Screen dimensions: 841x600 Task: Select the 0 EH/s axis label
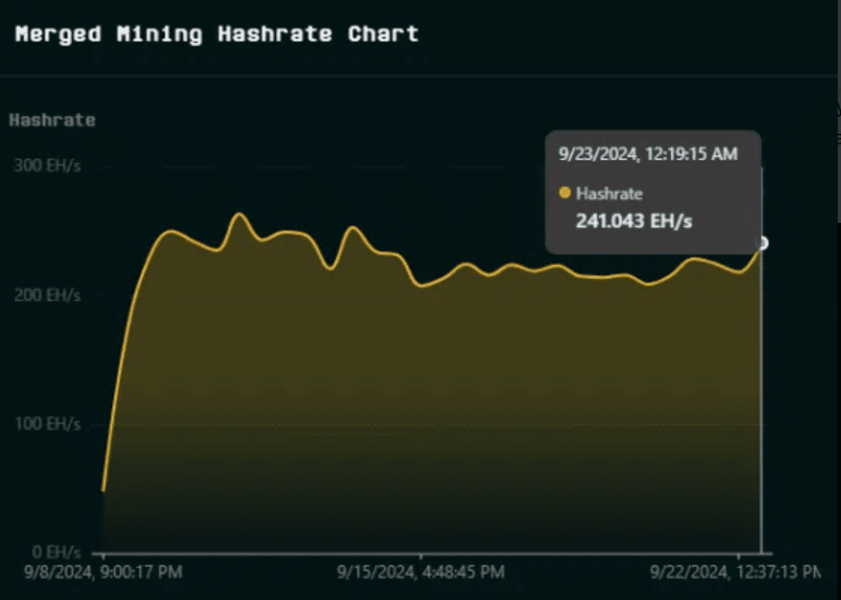point(54,552)
